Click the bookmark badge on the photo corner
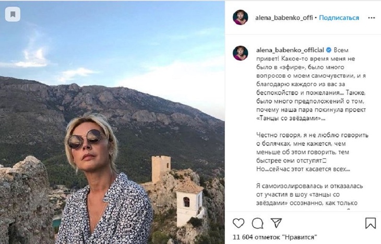Viewport: 381px width, 244px height. pyautogui.click(x=13, y=14)
